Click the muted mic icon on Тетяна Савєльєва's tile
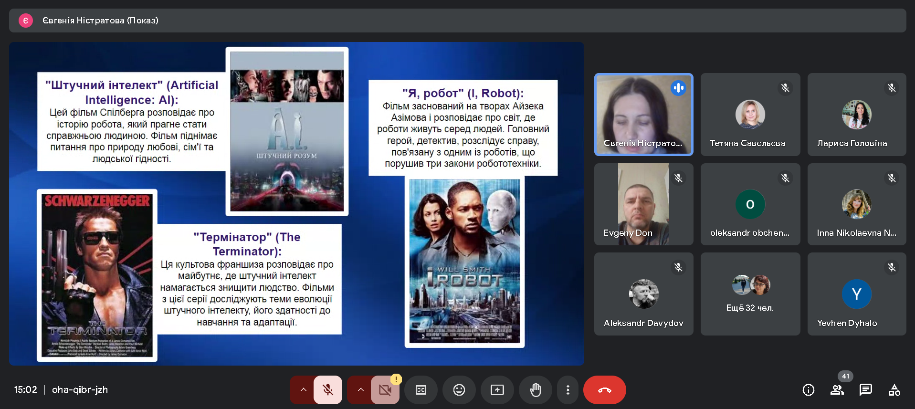 tap(785, 88)
